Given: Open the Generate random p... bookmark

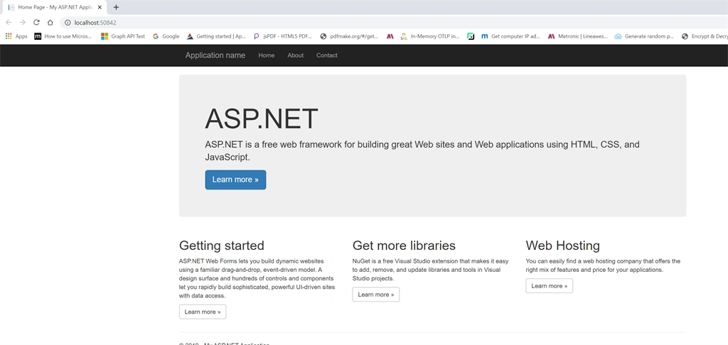Looking at the screenshot, I should click(644, 36).
